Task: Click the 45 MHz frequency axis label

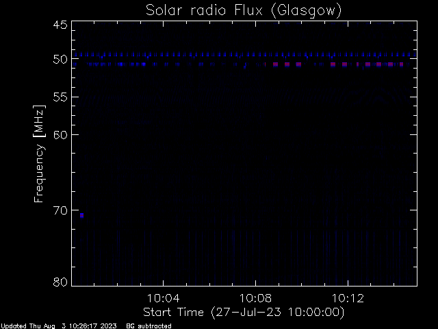Action: [60, 25]
